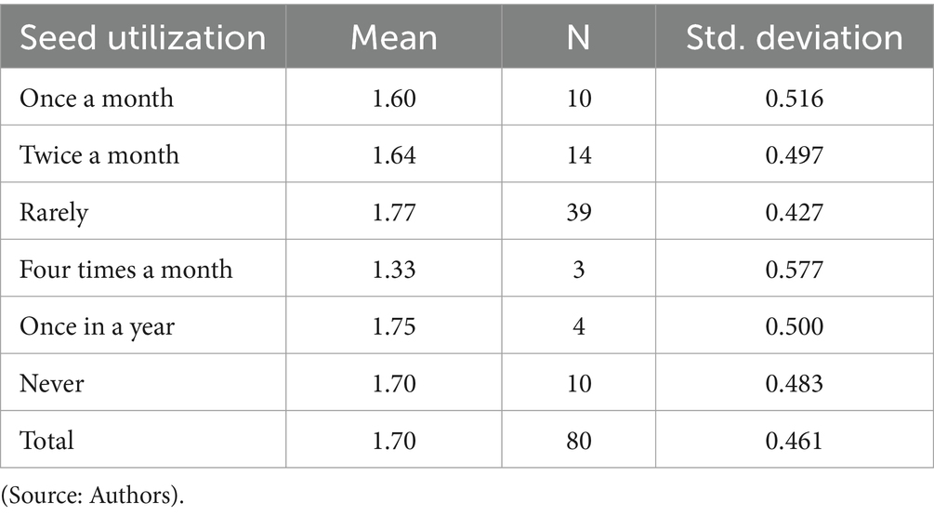Select the mean value 1.77 for Rarely

pos(393,212)
